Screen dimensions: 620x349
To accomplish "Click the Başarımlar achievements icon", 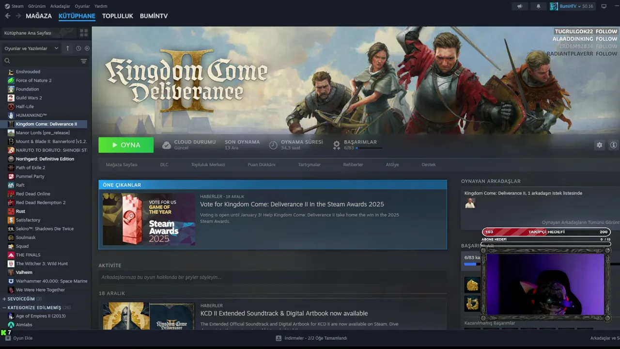I will 336,145.
